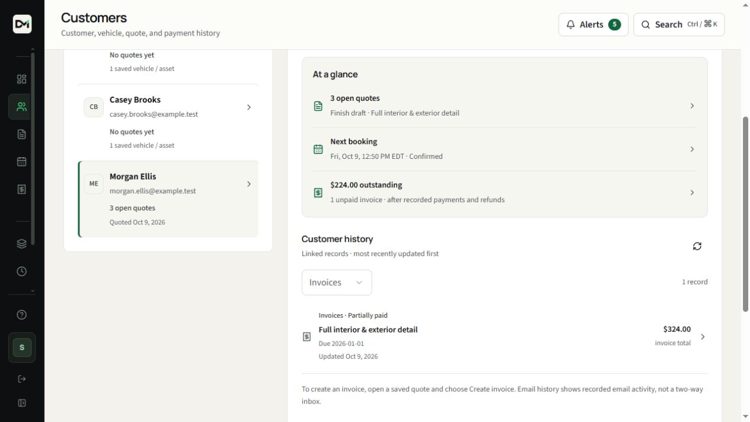
Task: Open the 3 open quotes row chevron
Action: tap(692, 105)
